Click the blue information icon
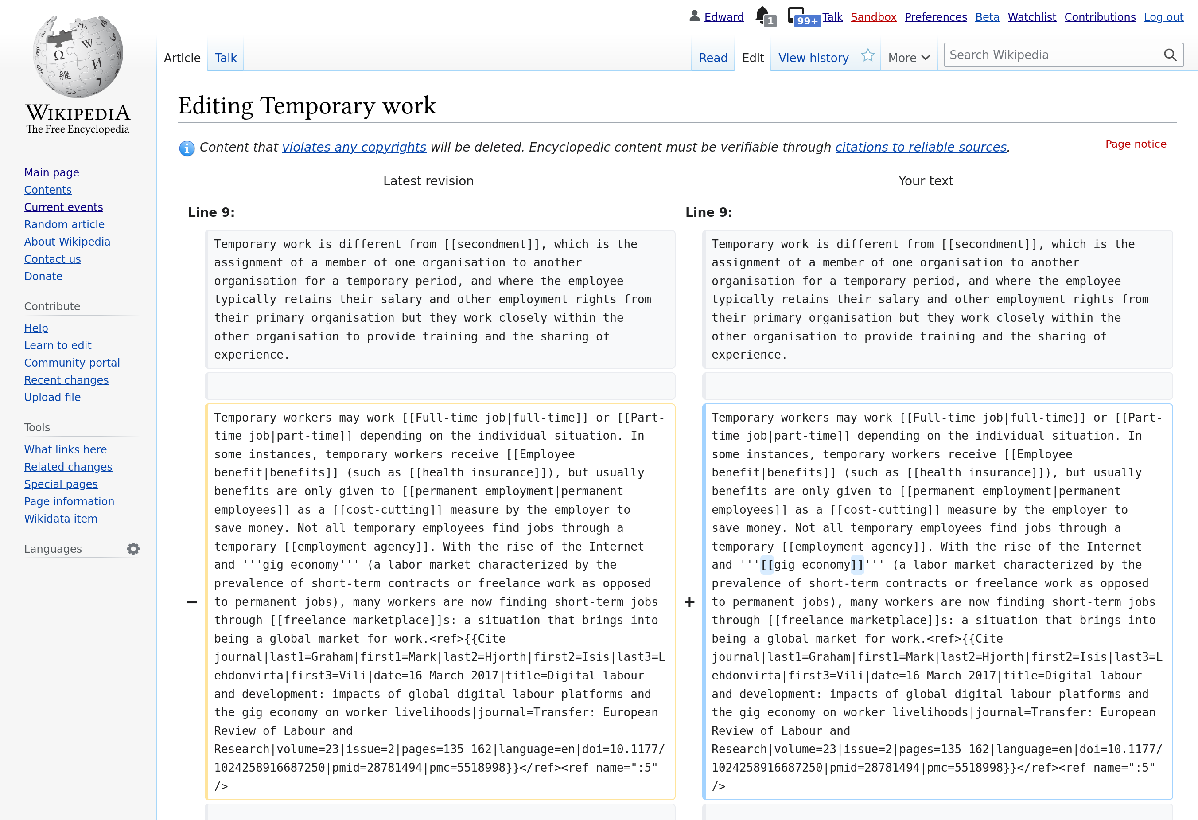This screenshot has width=1198, height=820. 187,148
